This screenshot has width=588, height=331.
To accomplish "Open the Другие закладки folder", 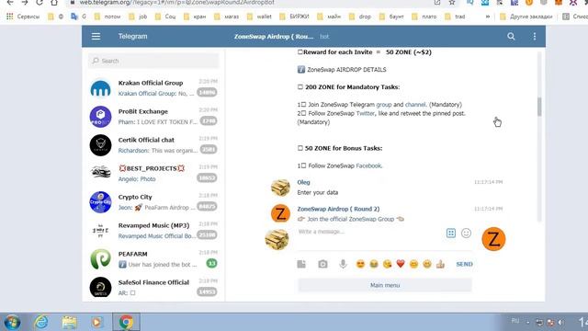I will (x=526, y=17).
